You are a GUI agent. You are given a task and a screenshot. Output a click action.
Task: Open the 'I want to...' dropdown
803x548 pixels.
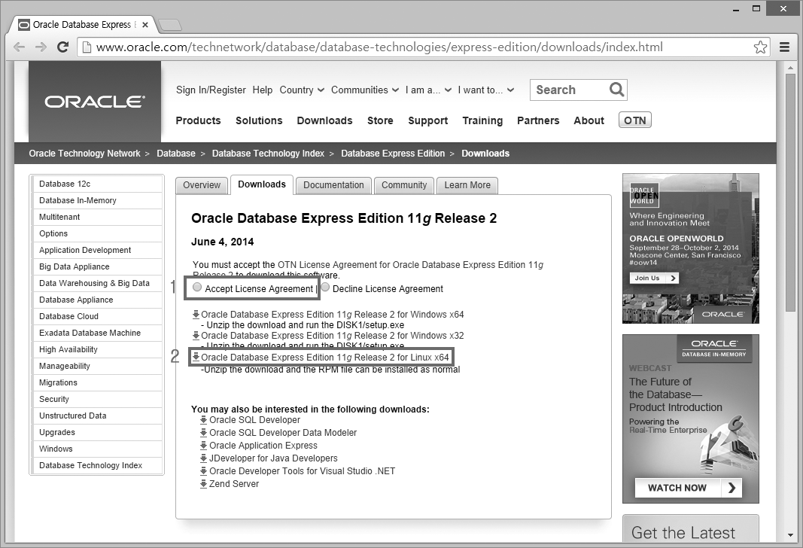[485, 90]
